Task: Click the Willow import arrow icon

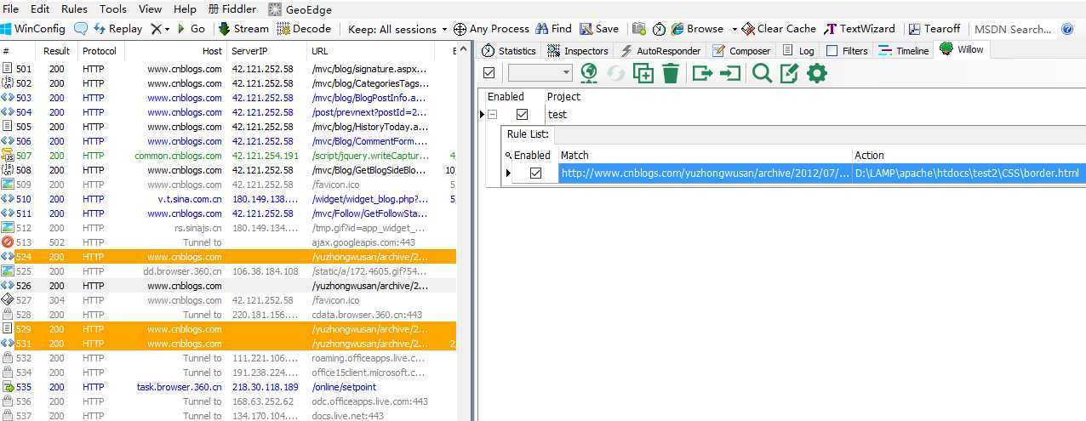Action: coord(730,74)
